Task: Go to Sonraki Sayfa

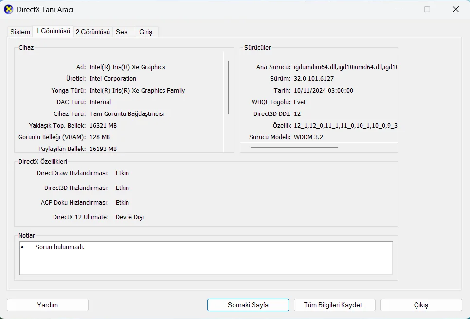Action: [248, 305]
